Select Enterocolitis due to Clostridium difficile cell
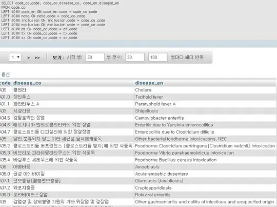 click(205, 132)
